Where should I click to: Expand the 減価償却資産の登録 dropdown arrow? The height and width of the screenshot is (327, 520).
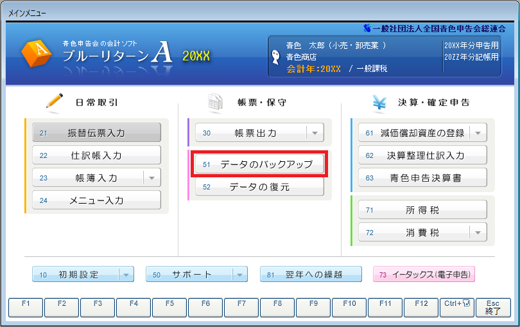pyautogui.click(x=478, y=133)
